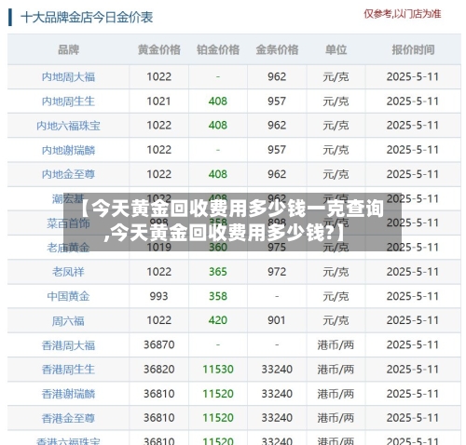
Task: Select gold bar price 962 for 内地周大福
Action: click(277, 77)
